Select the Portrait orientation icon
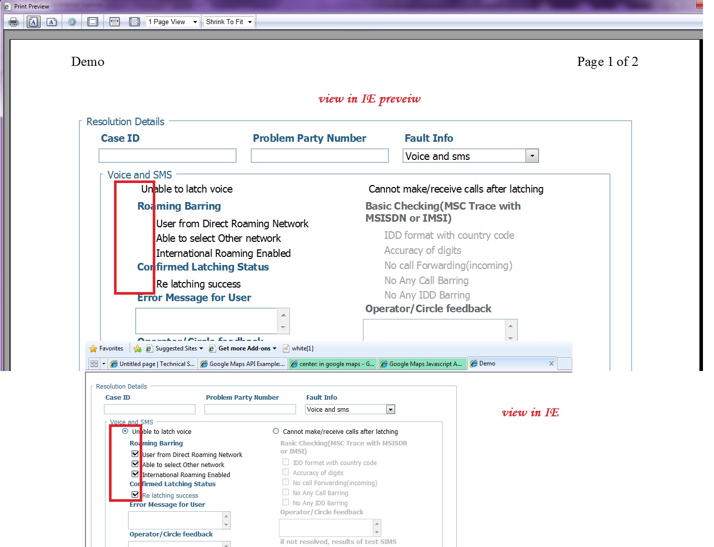 33,22
